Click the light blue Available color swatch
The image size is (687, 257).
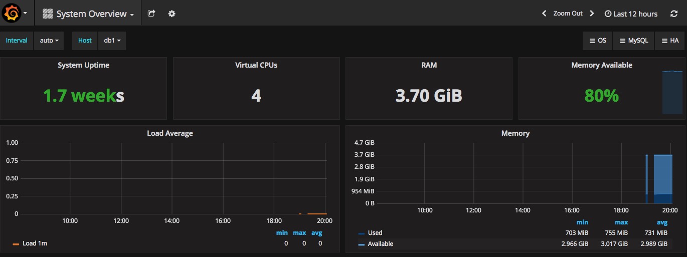coord(362,244)
